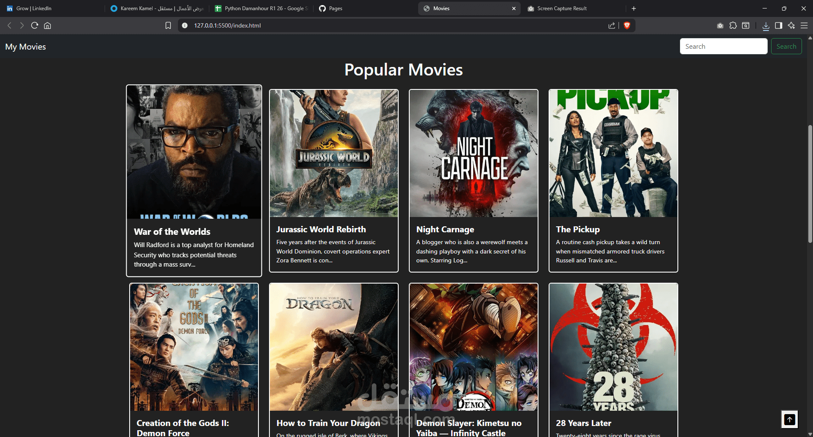Image resolution: width=813 pixels, height=437 pixels.
Task: Open the downloads icon in toolbar
Action: [766, 26]
